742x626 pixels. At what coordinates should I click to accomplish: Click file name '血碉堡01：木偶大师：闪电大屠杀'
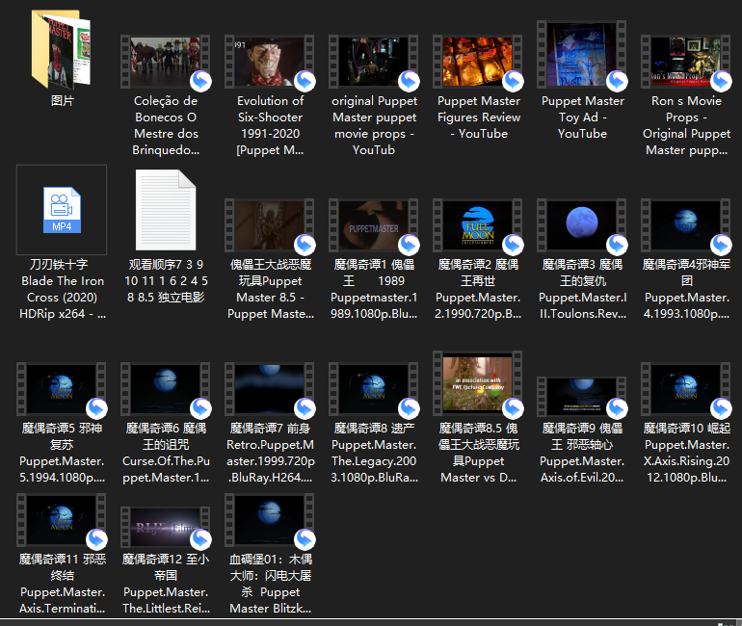pyautogui.click(x=270, y=584)
